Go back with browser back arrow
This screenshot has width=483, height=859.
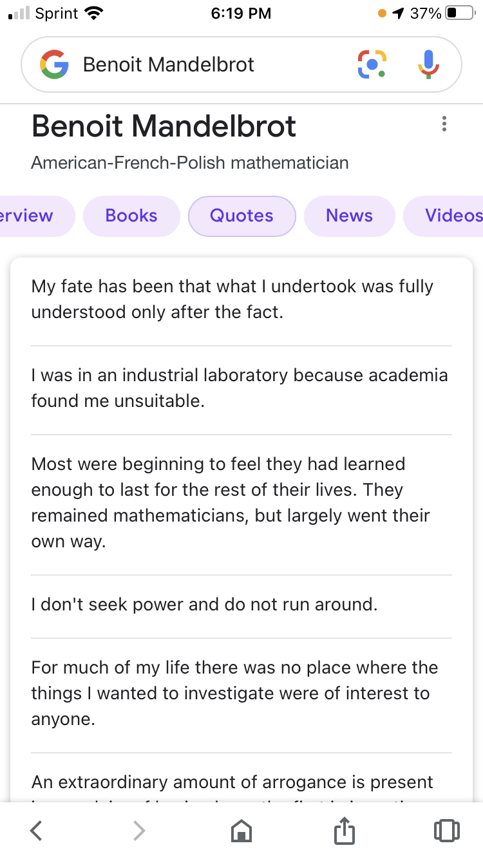(37, 831)
